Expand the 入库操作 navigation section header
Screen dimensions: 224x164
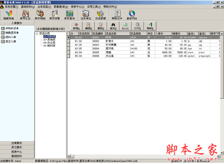(x=17, y=23)
